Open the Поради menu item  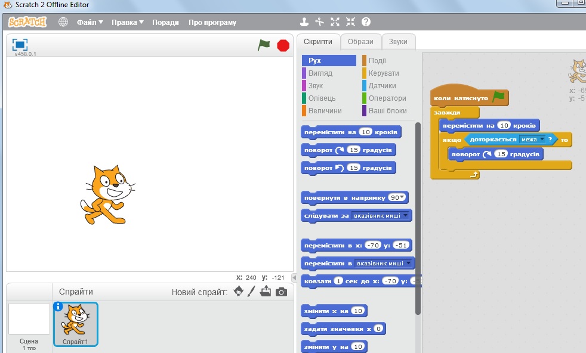pyautogui.click(x=165, y=23)
